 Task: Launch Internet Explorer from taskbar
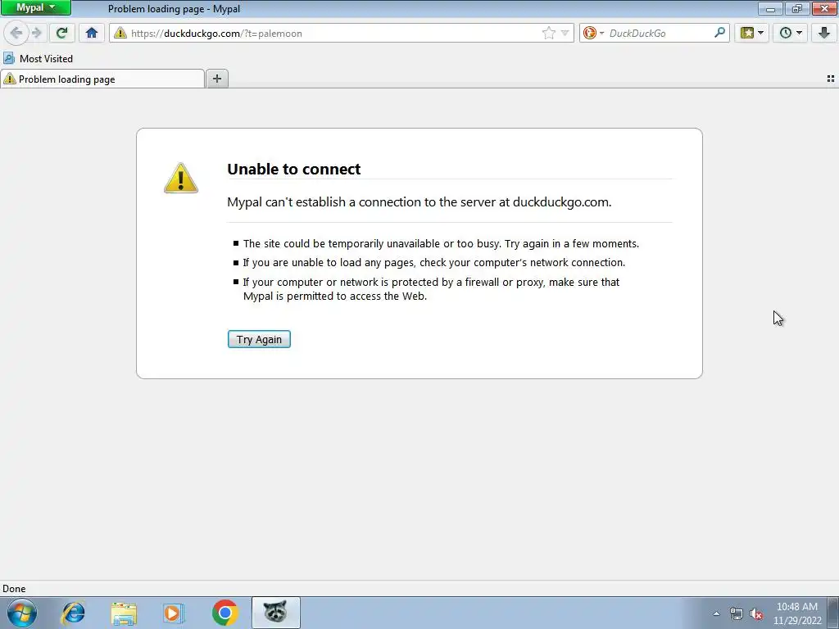pos(73,613)
